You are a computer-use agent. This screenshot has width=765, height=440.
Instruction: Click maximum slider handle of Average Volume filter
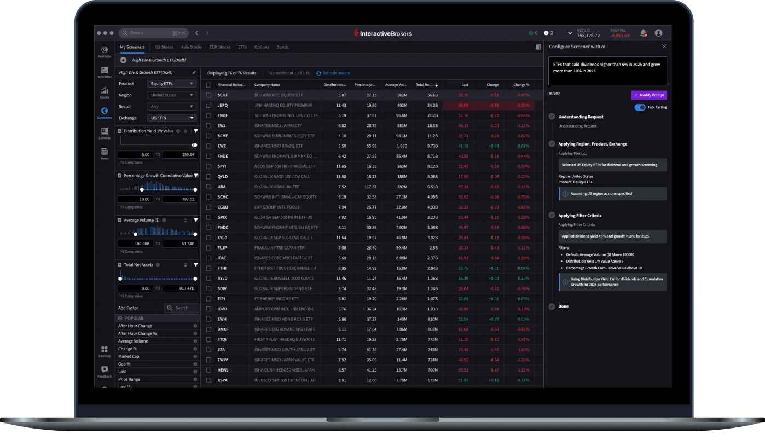(195, 234)
